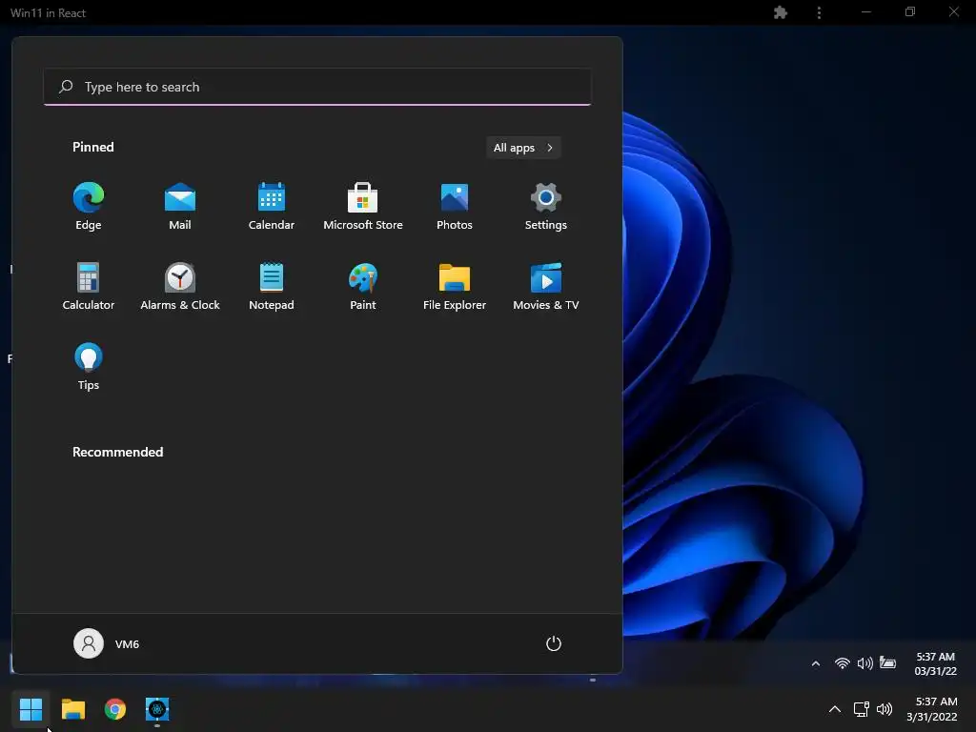Launch Notepad

[272, 286]
